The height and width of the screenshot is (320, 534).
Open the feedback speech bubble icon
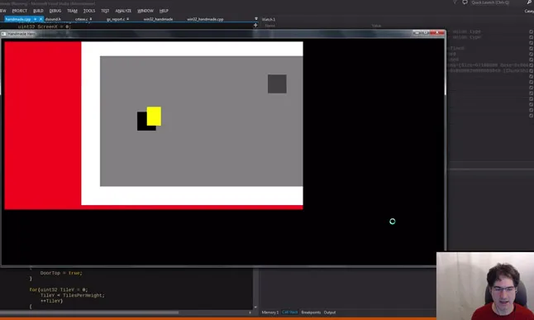pos(465,2)
